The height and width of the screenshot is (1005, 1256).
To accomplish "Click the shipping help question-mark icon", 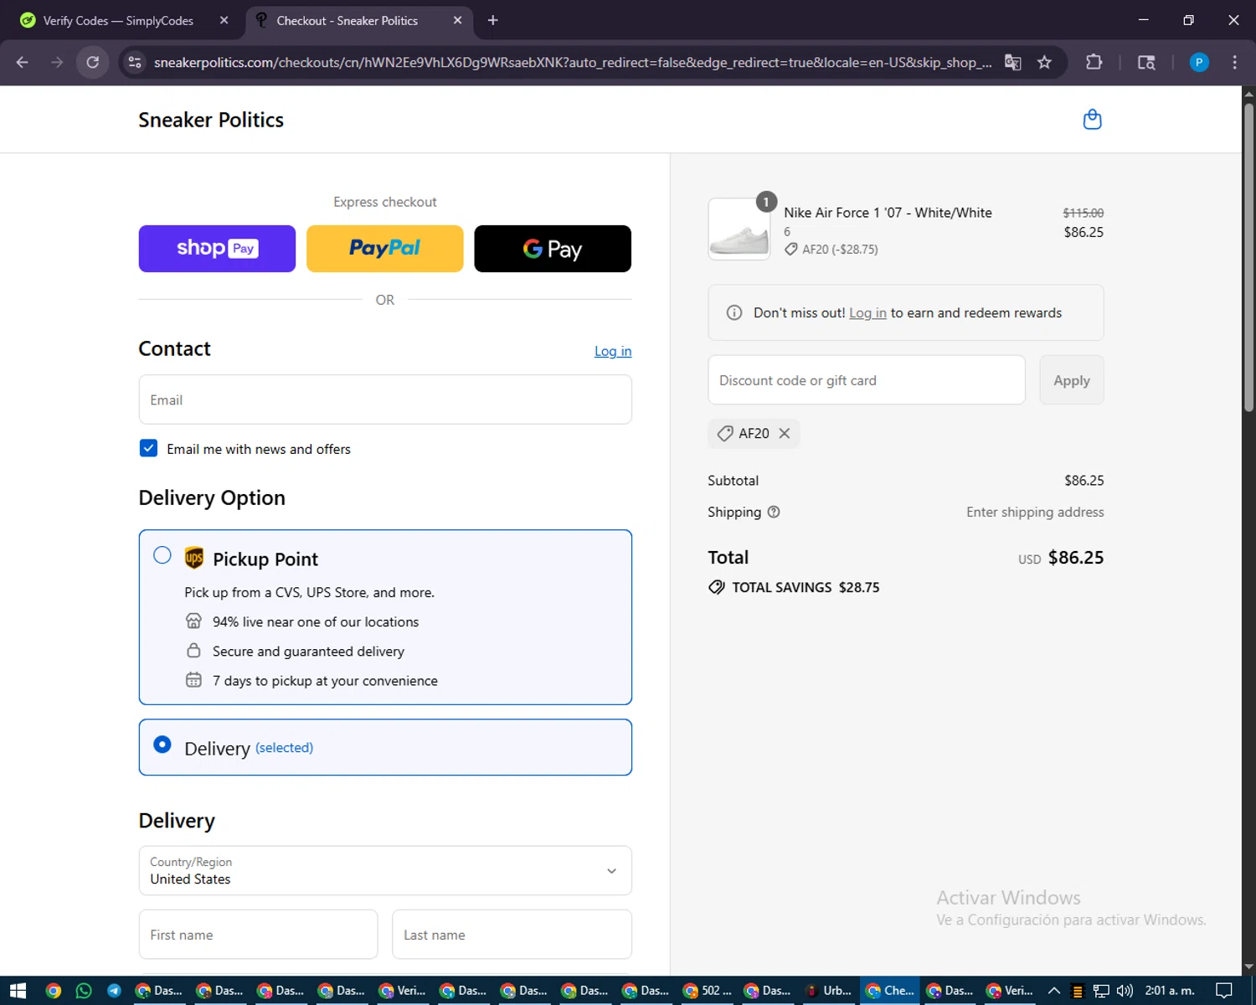I will tap(774, 512).
